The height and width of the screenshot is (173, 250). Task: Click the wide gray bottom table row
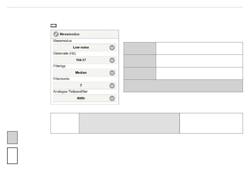183,86
